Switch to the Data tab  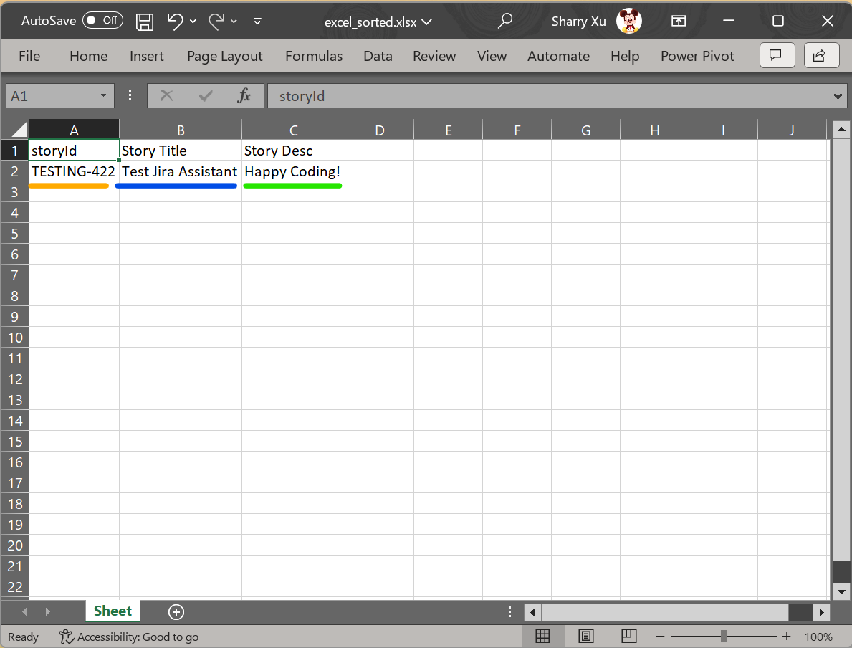tap(378, 56)
